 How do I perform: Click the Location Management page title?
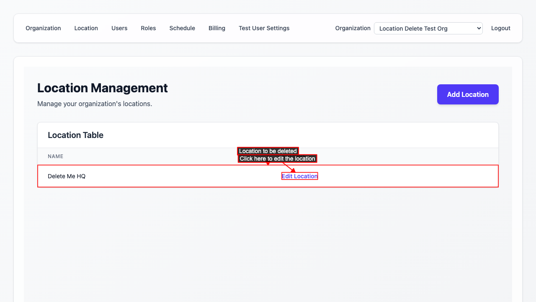click(102, 88)
